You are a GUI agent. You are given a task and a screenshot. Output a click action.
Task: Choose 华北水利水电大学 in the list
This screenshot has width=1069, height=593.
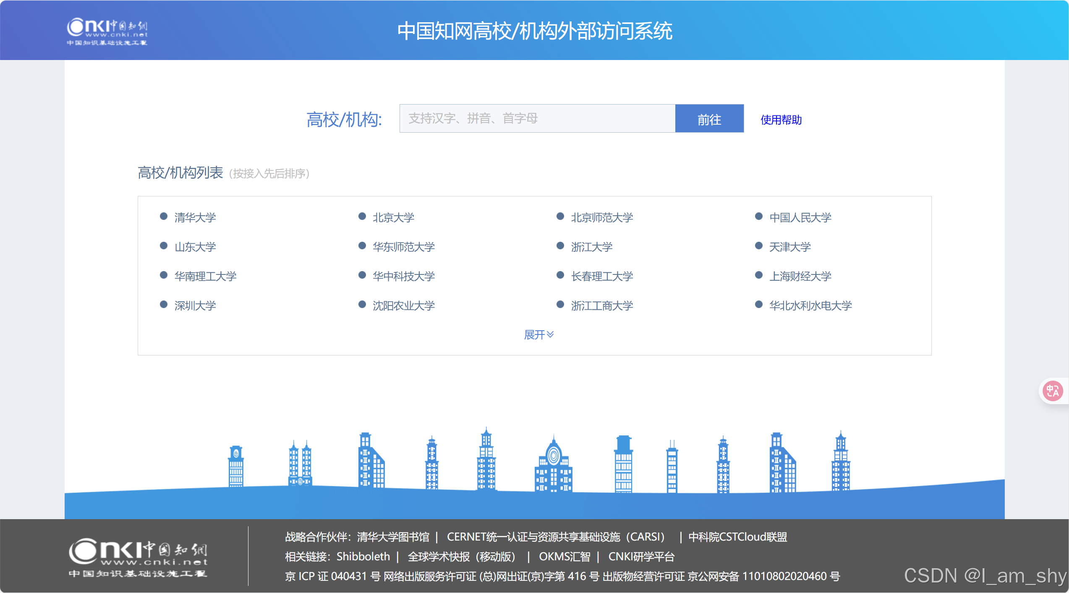tap(810, 306)
